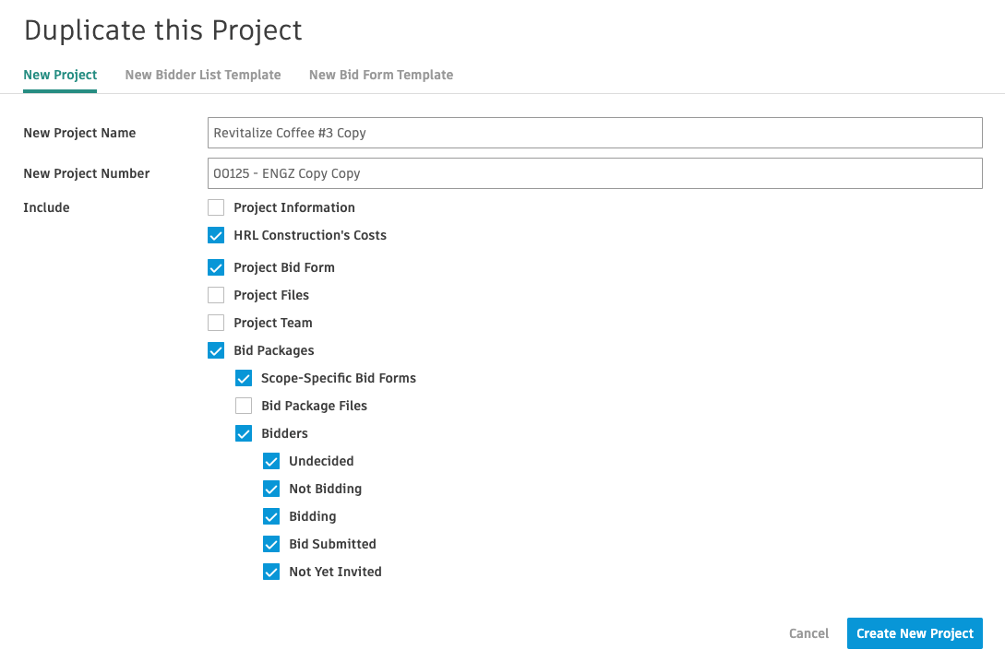Check the Project Files option

point(216,295)
